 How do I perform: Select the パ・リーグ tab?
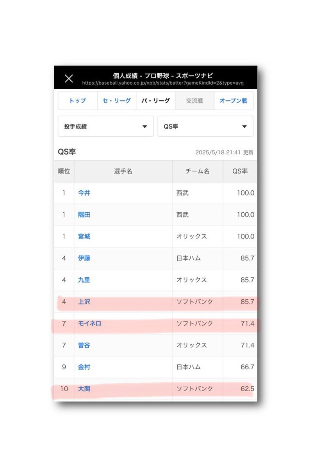155,101
